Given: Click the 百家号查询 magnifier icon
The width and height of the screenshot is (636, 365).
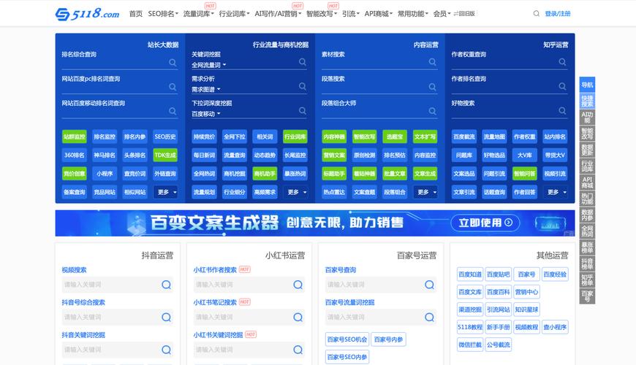Looking at the screenshot, I should (x=430, y=285).
